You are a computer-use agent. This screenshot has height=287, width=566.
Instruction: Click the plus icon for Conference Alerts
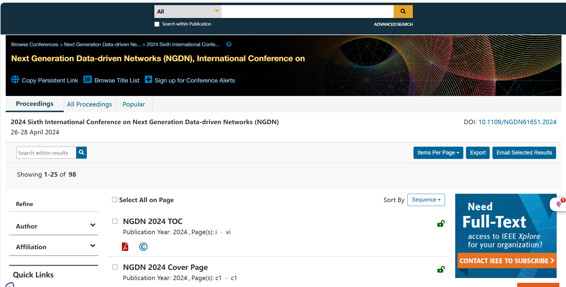(148, 79)
